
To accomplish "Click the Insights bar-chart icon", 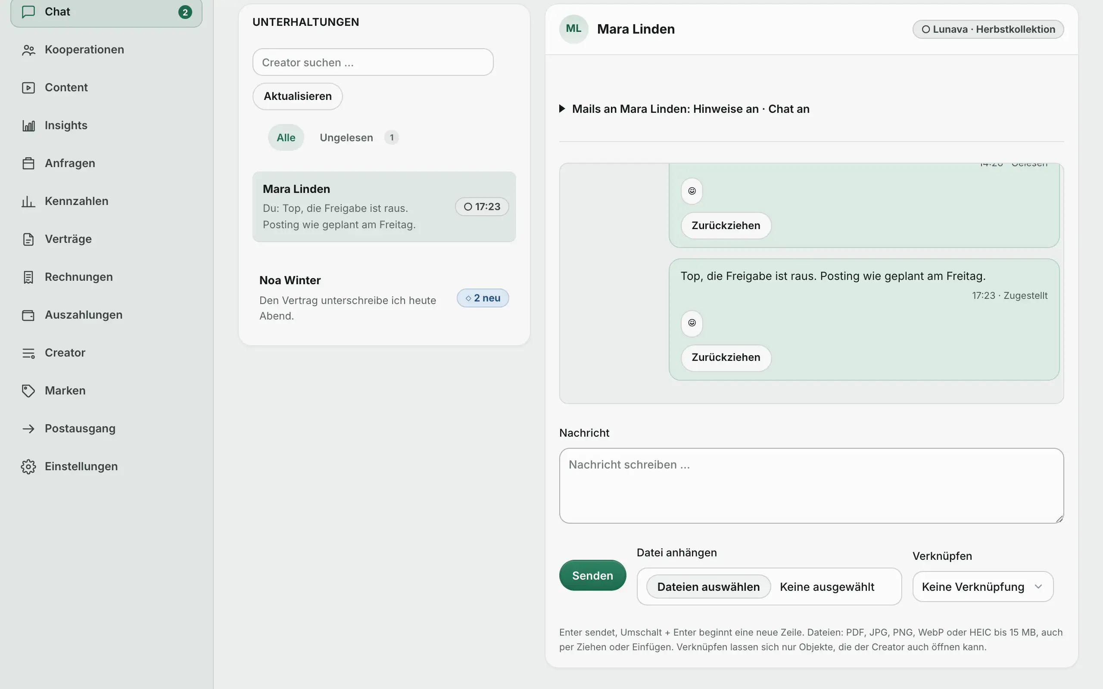I will [x=28, y=125].
